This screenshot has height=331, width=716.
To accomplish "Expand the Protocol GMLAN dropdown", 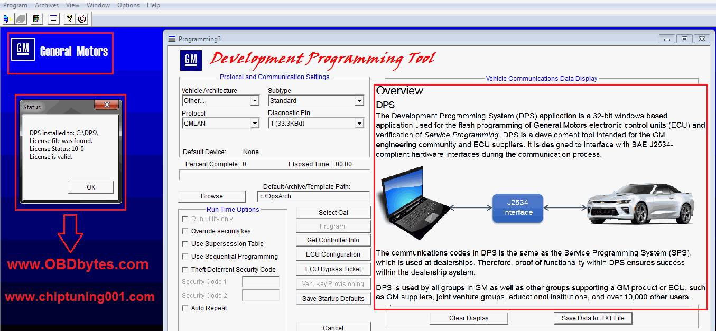I will tap(255, 124).
